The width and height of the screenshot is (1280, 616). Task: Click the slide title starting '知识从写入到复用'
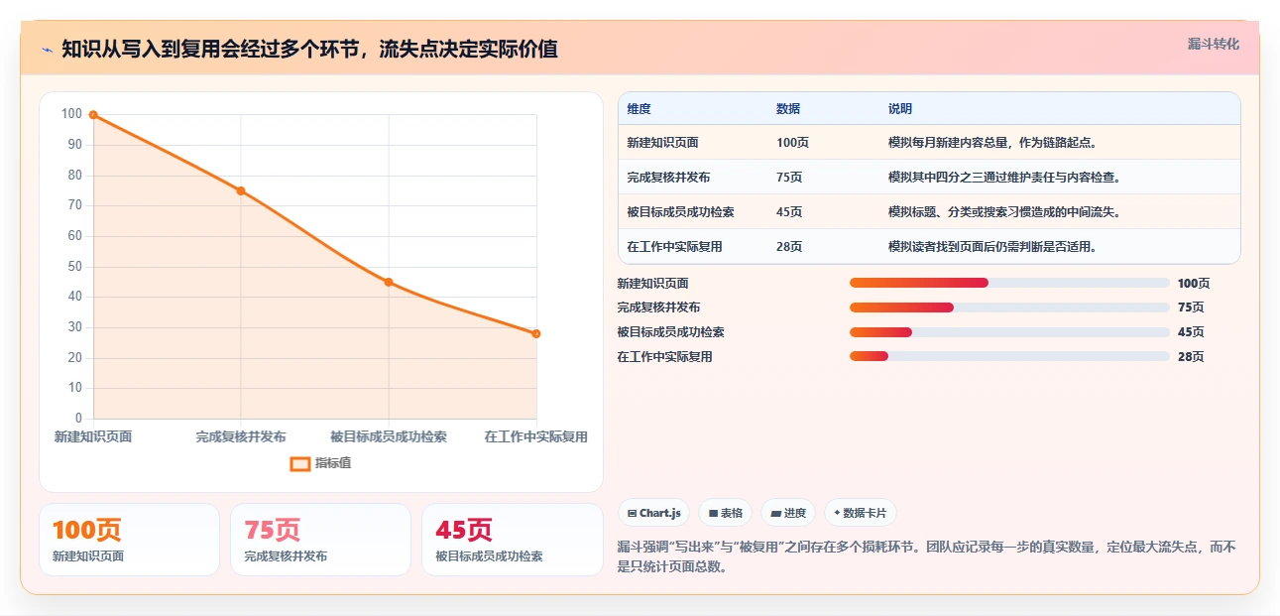(309, 49)
